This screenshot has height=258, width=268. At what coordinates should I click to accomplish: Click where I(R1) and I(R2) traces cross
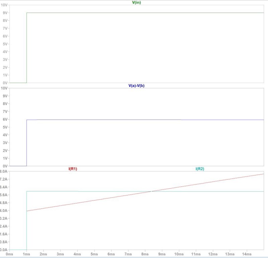[151, 191]
